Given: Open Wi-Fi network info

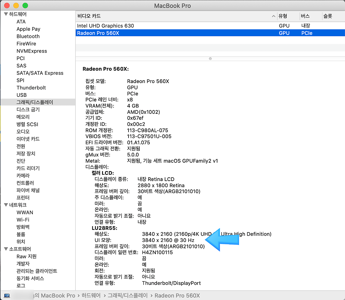Looking at the screenshot, I should [23, 220].
